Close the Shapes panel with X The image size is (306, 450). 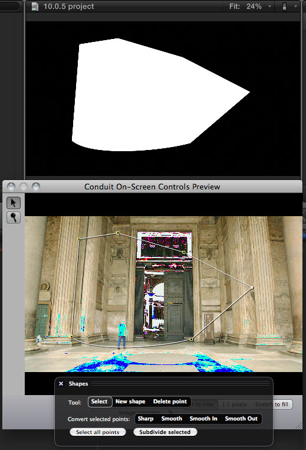(61, 384)
